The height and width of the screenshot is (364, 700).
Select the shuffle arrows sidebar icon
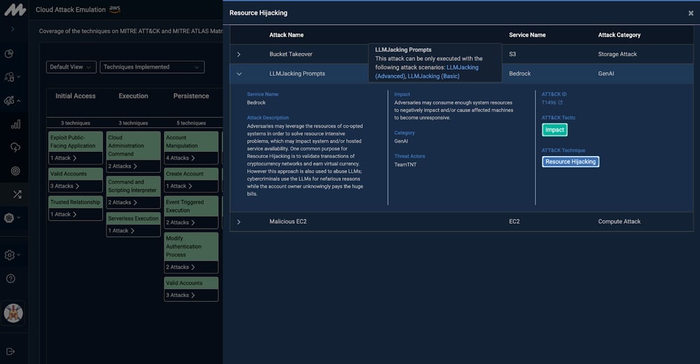pyautogui.click(x=15, y=194)
